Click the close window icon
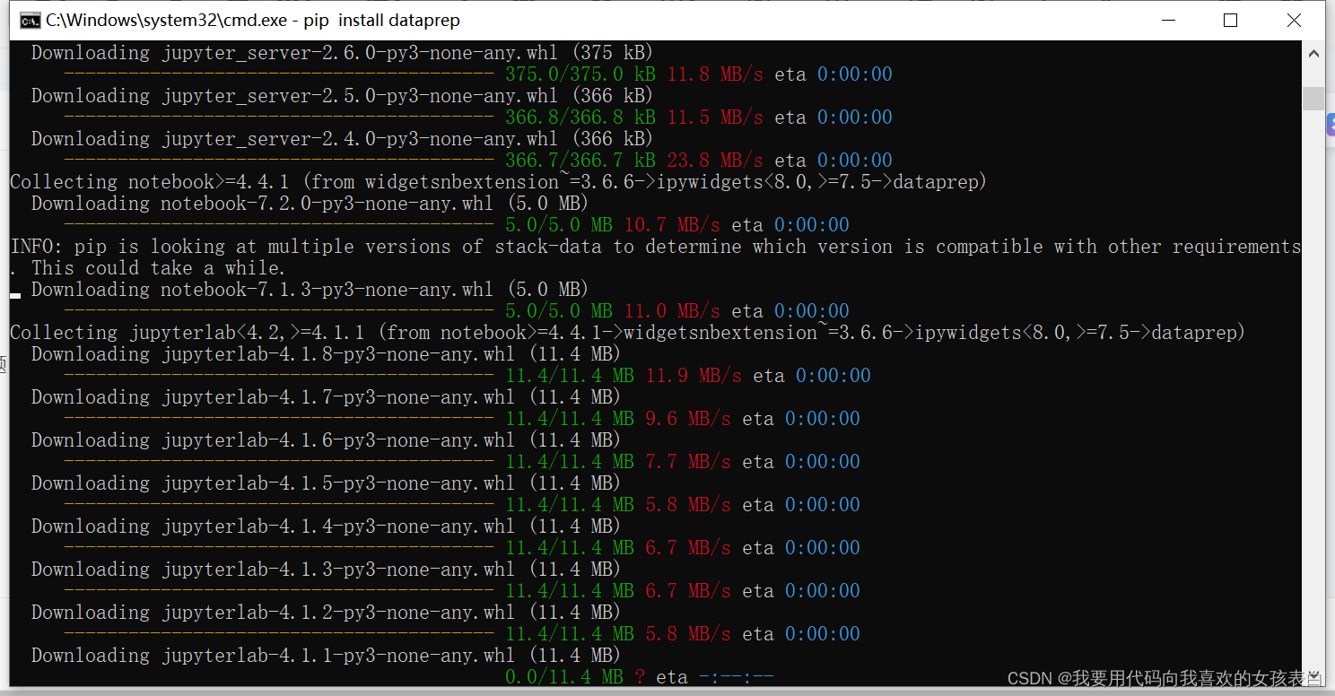This screenshot has width=1335, height=696. [1294, 20]
